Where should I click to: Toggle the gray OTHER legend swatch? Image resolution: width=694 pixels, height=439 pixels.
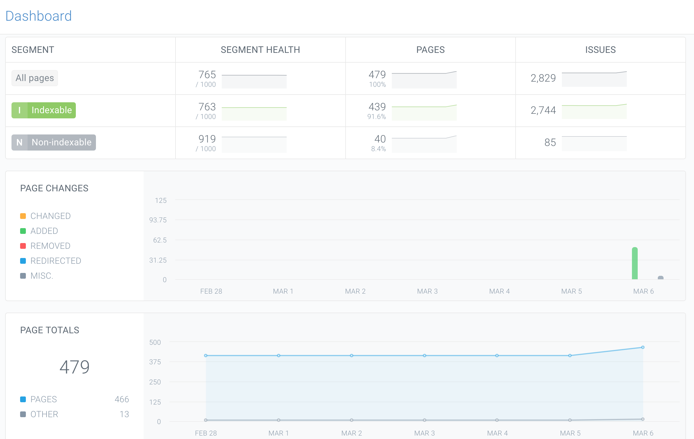click(x=23, y=415)
